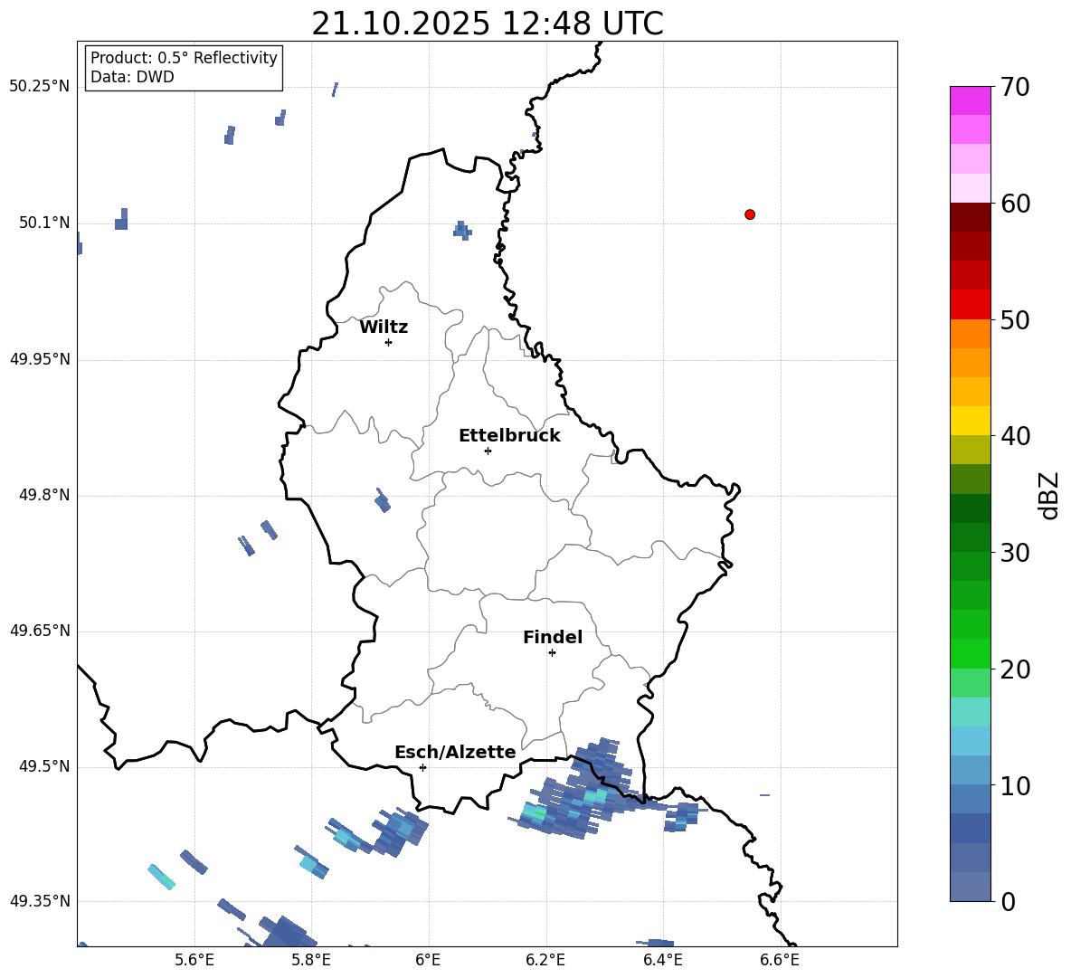Pick the dark maroon swatch just below 60 dBZ
Image resolution: width=1071 pixels, height=978 pixels.
(971, 217)
